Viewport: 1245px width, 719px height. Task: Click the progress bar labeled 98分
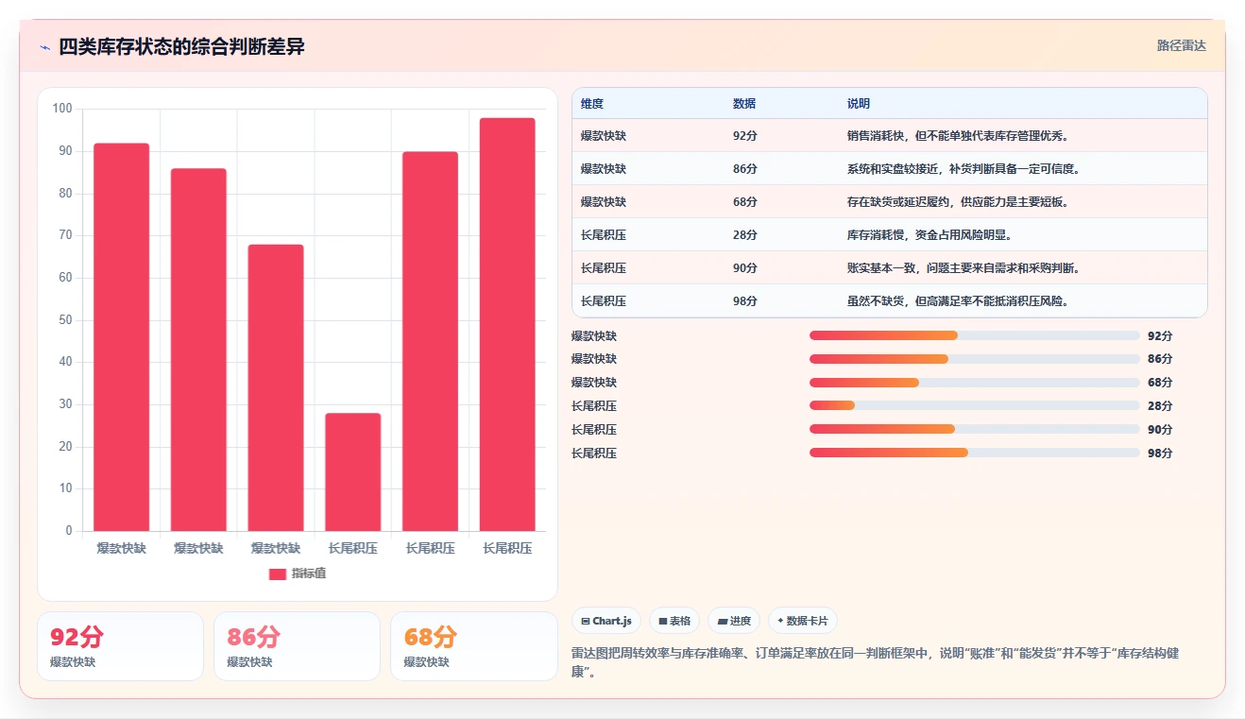(975, 454)
